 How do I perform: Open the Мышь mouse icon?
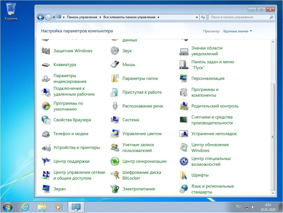click(115, 65)
